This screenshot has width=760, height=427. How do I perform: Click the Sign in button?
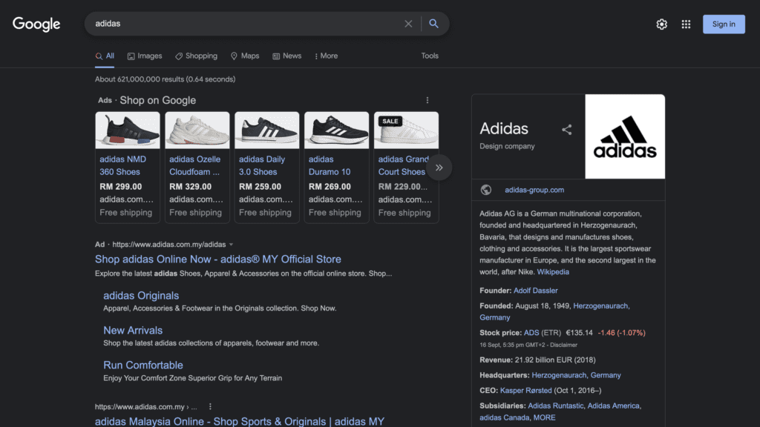pyautogui.click(x=724, y=24)
